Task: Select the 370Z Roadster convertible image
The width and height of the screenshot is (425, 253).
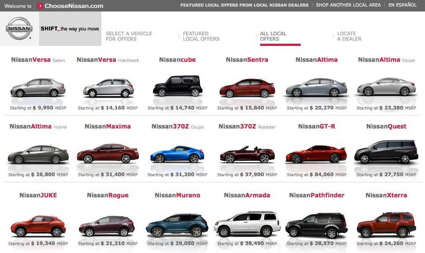Action: coord(247,154)
